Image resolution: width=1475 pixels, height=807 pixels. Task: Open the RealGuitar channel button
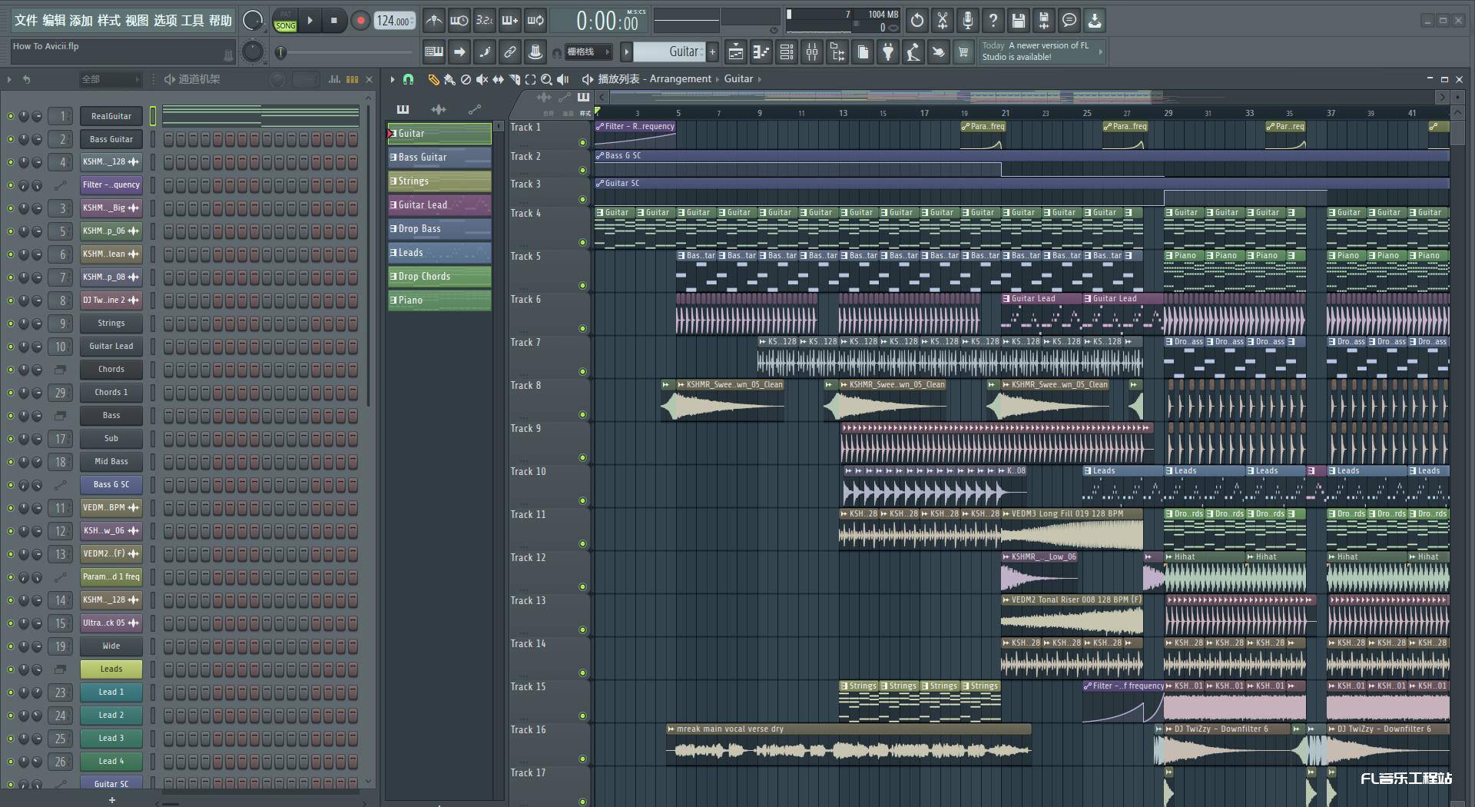pos(111,116)
